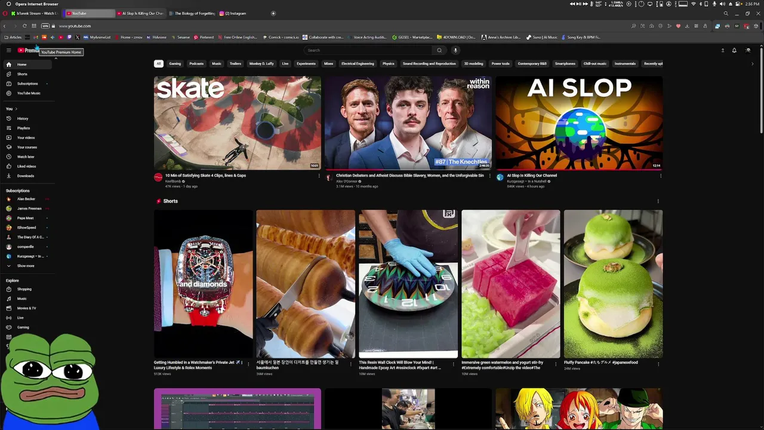Open Watch later list

click(27, 156)
